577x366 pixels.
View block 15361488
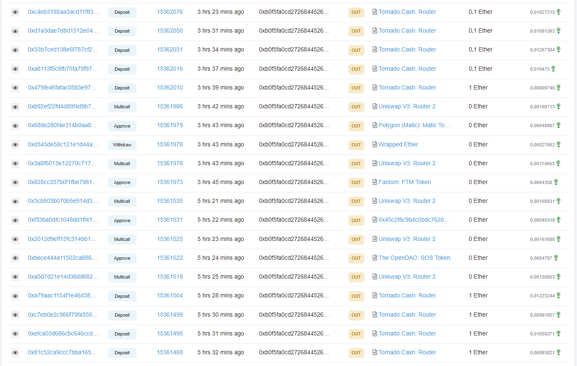coord(170,352)
